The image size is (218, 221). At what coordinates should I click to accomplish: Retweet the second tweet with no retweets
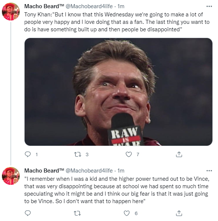click(78, 213)
